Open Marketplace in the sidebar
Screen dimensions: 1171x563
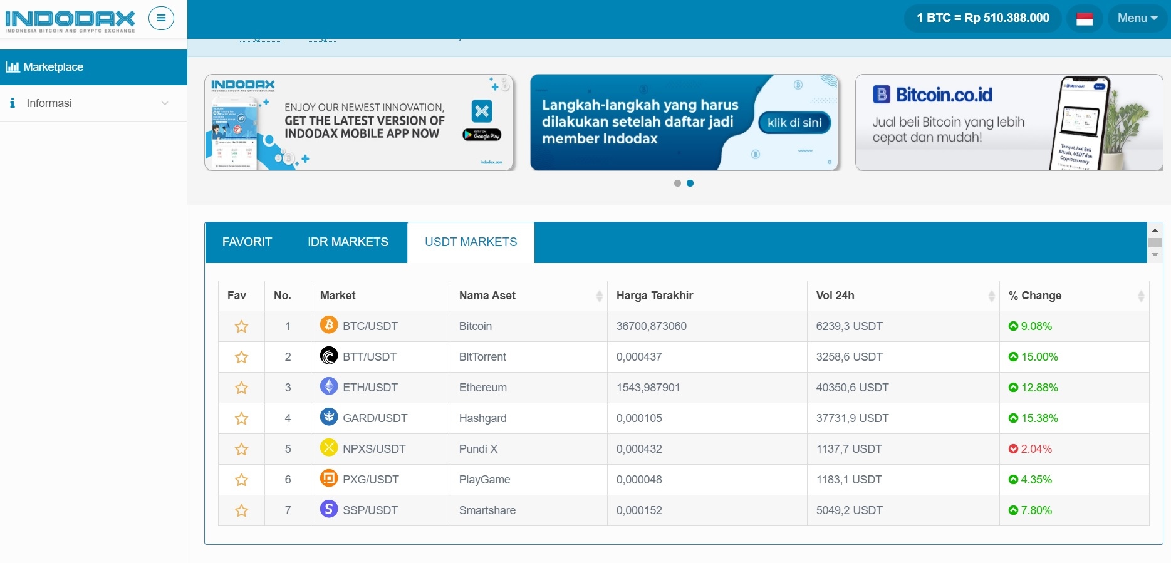click(x=93, y=67)
